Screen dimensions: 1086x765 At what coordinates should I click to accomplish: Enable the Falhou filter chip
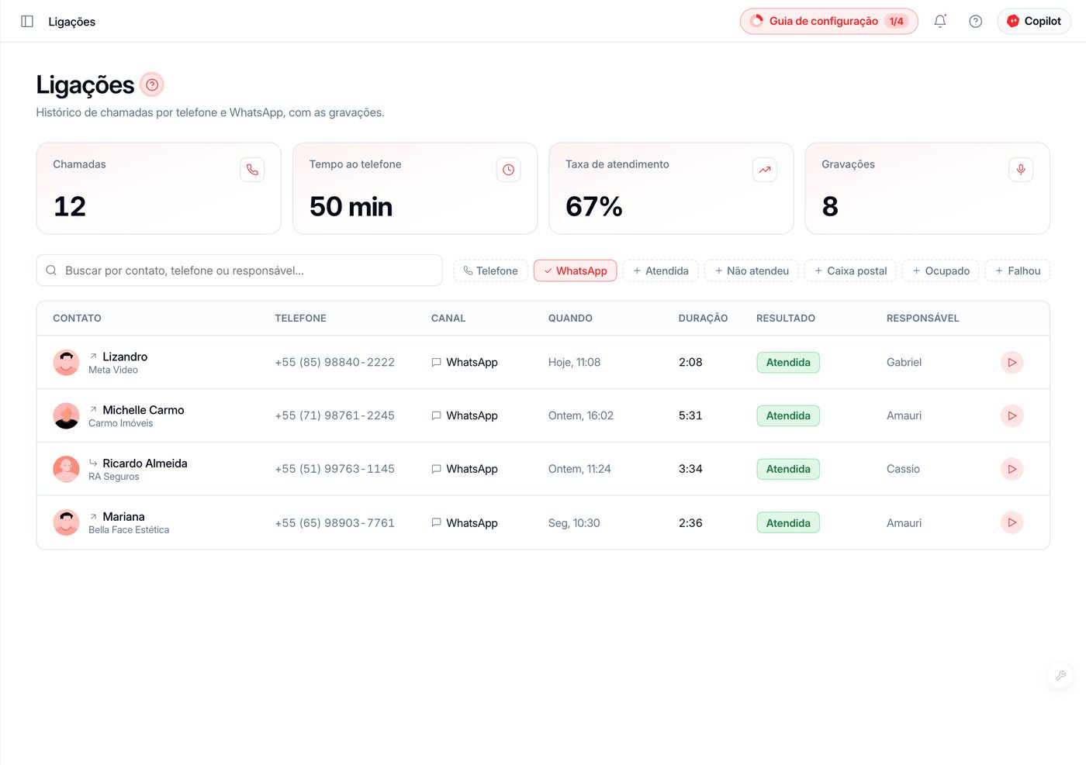(x=1018, y=271)
